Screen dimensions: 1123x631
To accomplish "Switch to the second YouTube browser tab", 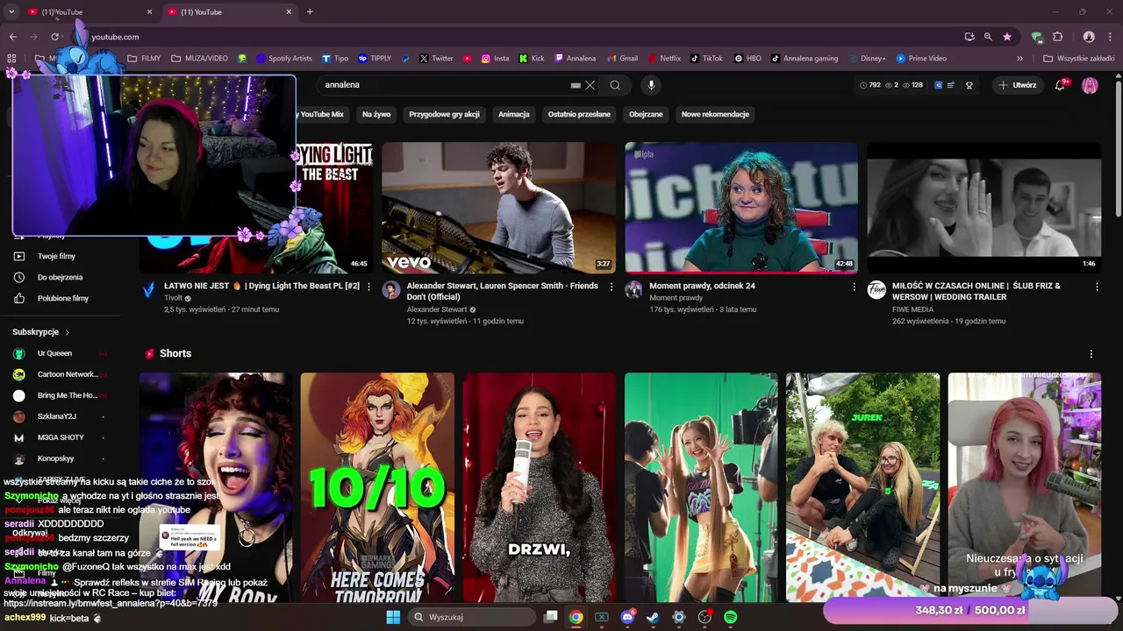I will [226, 12].
